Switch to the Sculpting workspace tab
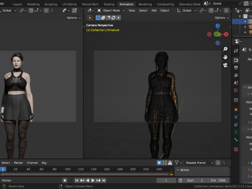252x189 pixels. 51,4
